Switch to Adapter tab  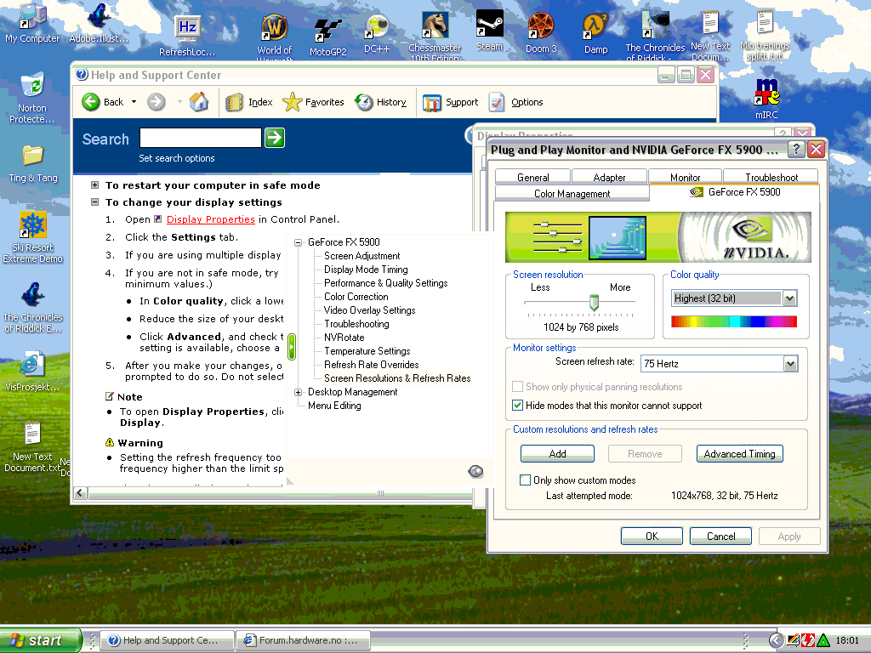609,177
